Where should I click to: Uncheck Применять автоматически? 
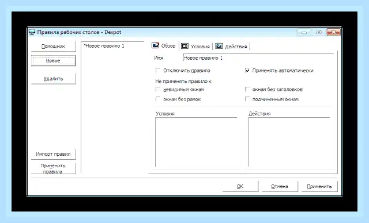[247, 70]
